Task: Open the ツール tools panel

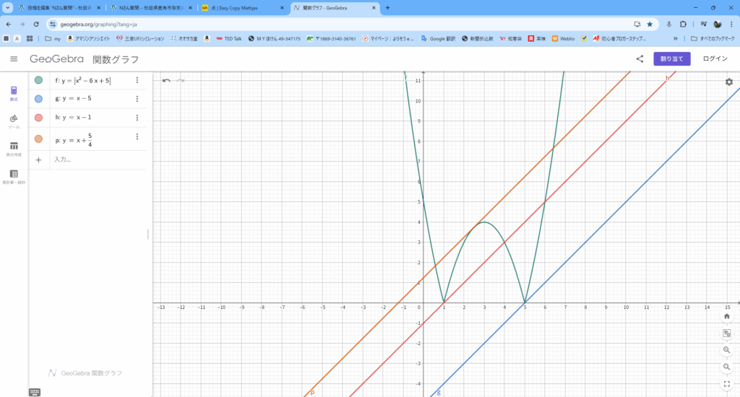Action: tap(14, 120)
